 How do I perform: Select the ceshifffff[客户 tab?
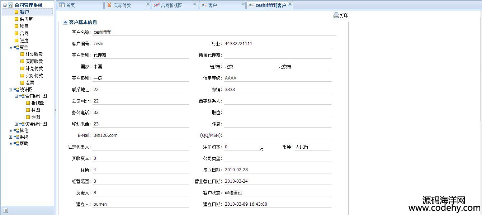[269, 5]
